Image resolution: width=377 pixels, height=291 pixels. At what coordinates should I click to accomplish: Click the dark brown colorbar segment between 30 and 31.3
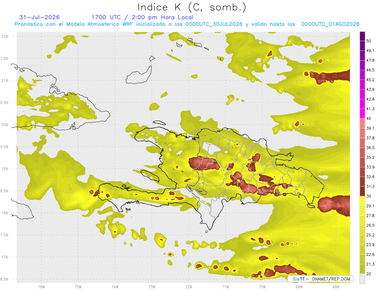(x=362, y=191)
